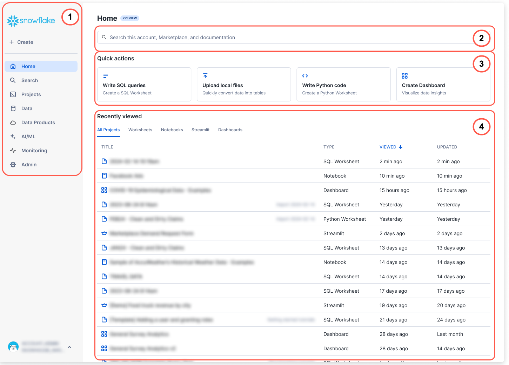
Task: Click the Admin gear icon
Action: click(13, 165)
